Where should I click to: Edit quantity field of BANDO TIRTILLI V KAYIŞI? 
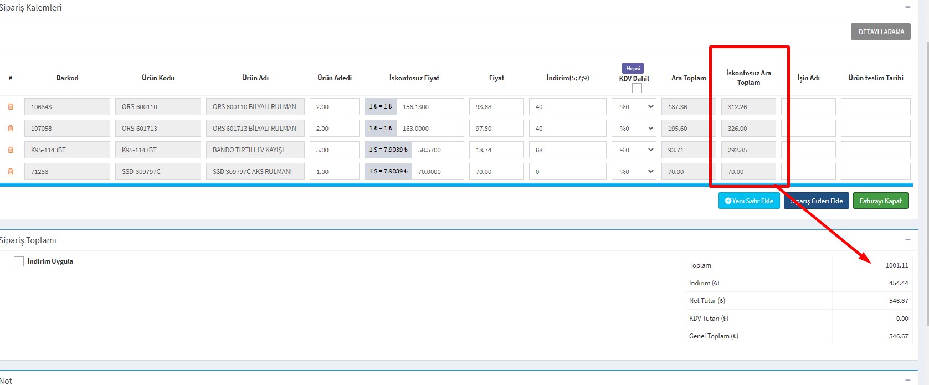pyautogui.click(x=334, y=150)
